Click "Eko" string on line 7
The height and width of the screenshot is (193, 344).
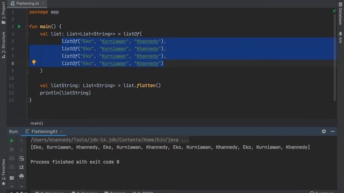pos(87,56)
